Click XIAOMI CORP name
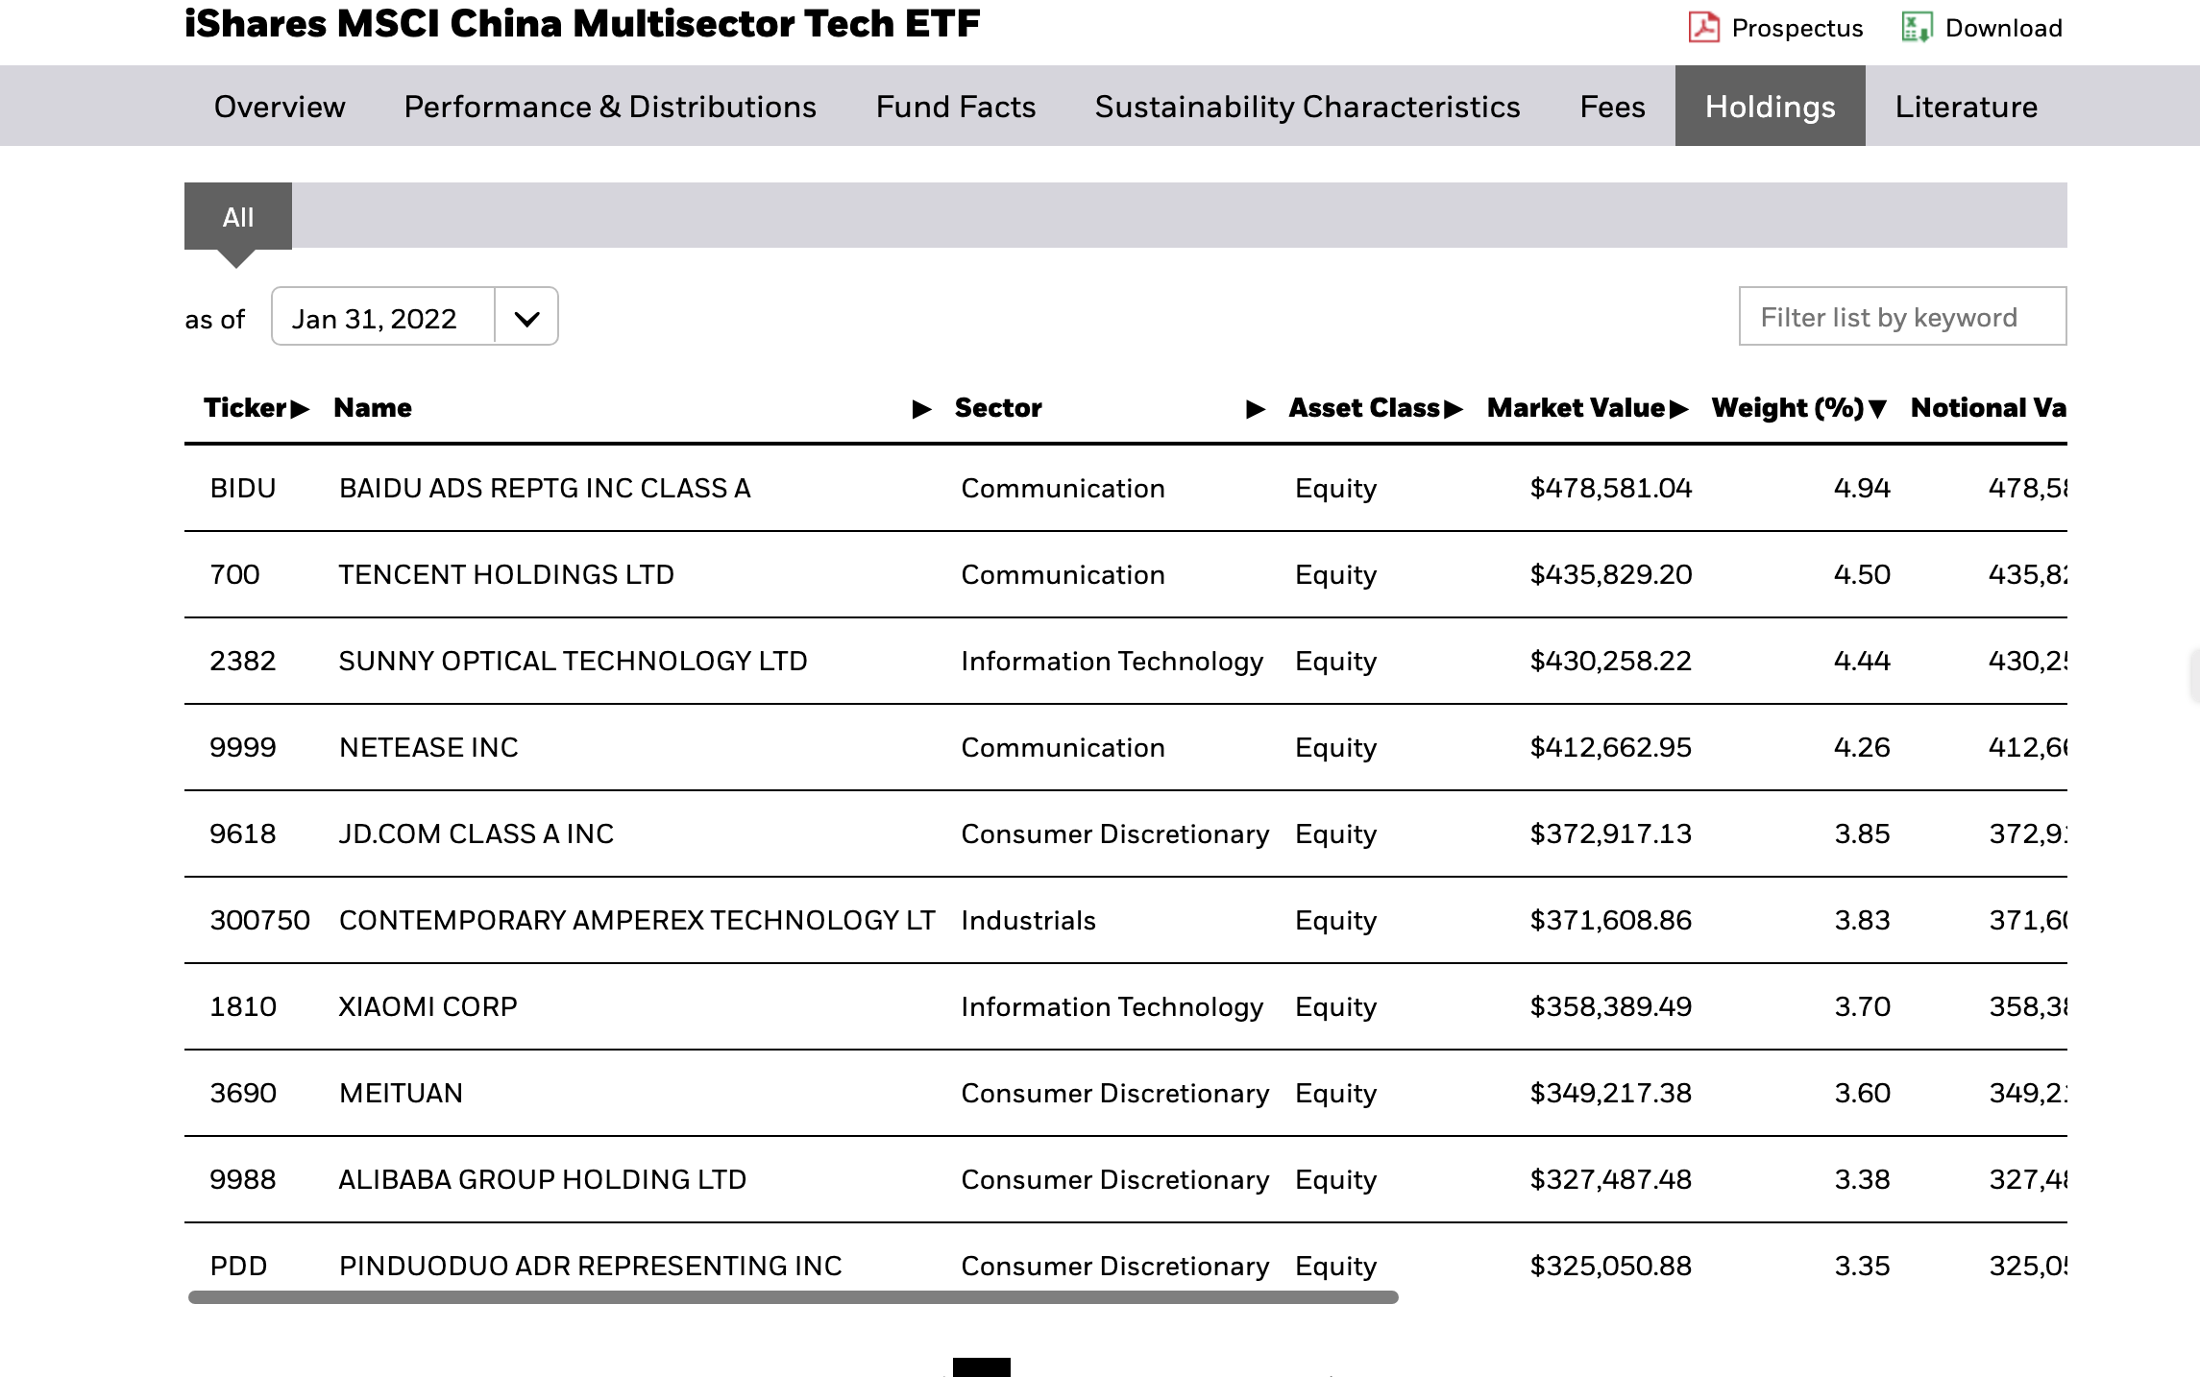 tap(428, 1006)
